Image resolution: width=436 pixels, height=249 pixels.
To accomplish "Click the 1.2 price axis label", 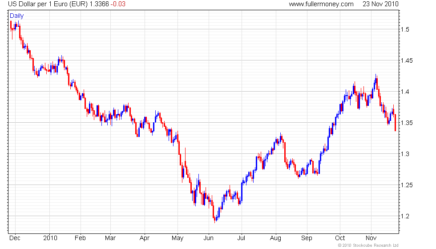I will coord(405,216).
